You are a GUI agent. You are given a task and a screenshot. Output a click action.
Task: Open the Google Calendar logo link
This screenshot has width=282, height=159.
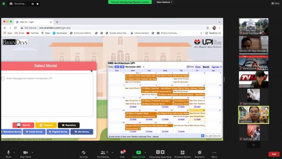click(211, 136)
